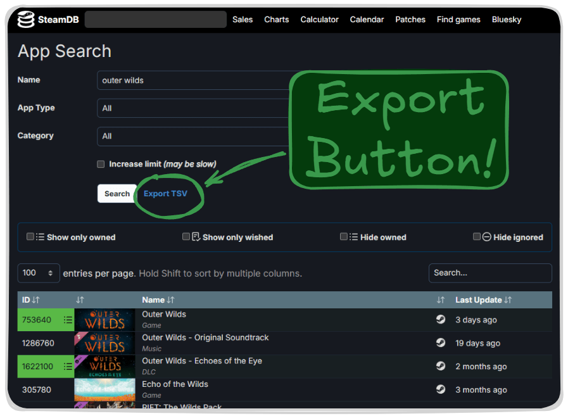Click Steam icon in Echo of the Wilds row
The image size is (568, 416).
coord(441,390)
